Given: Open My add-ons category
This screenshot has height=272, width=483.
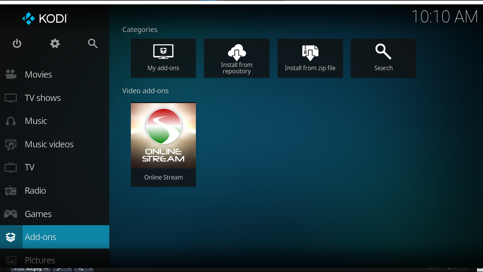Looking at the screenshot, I should (163, 58).
